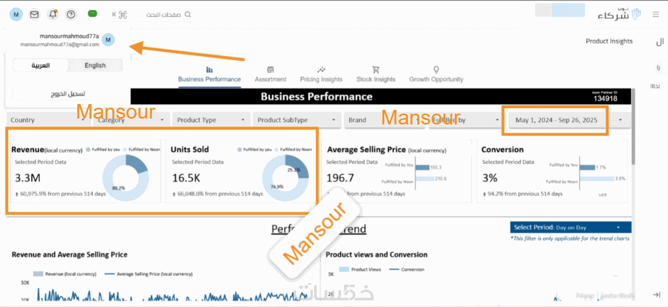Open the Select Period dropdown
Screen dimensions: 668x307
point(570,227)
